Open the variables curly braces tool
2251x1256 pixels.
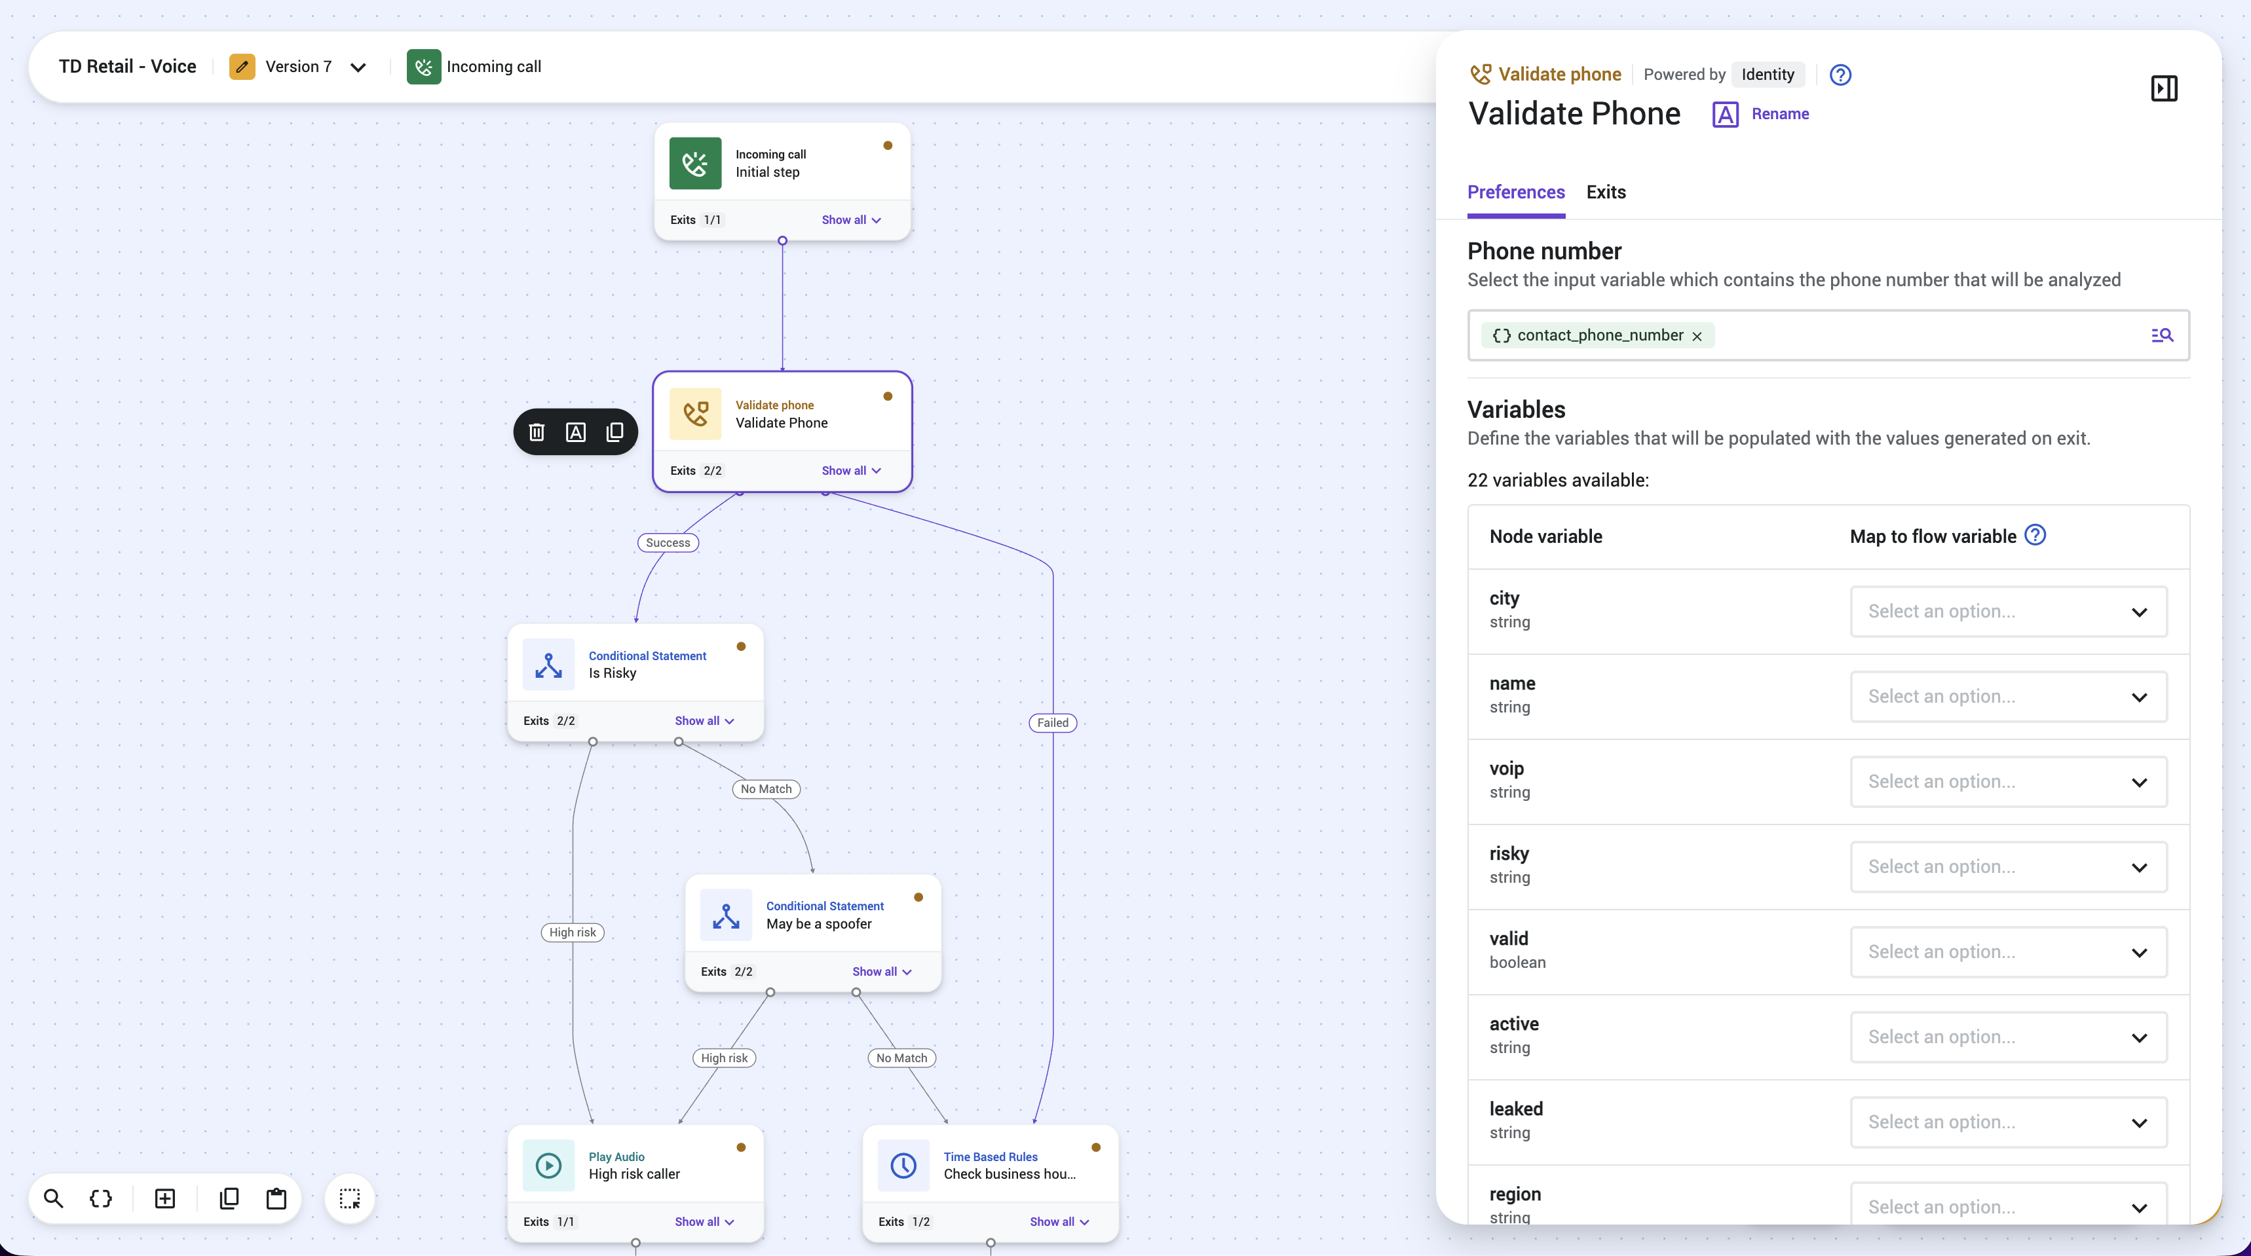pos(102,1198)
